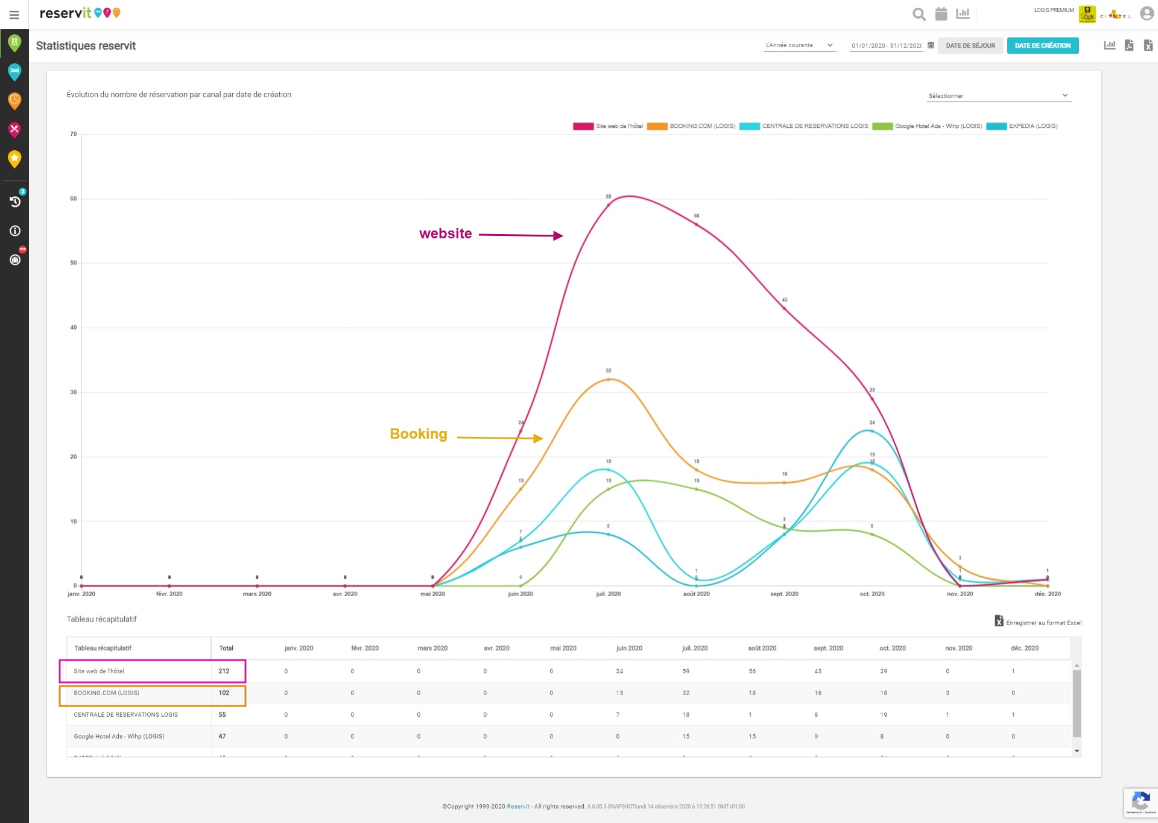Select the BOOKING.COM (LOGIS) row label
Image resolution: width=1158 pixels, height=823 pixels.
point(106,693)
